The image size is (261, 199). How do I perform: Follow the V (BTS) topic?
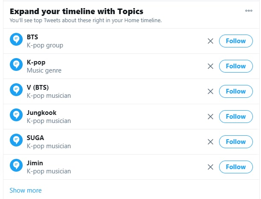[236, 91]
